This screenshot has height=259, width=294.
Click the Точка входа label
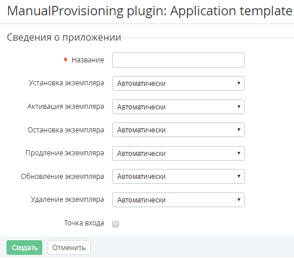point(84,223)
